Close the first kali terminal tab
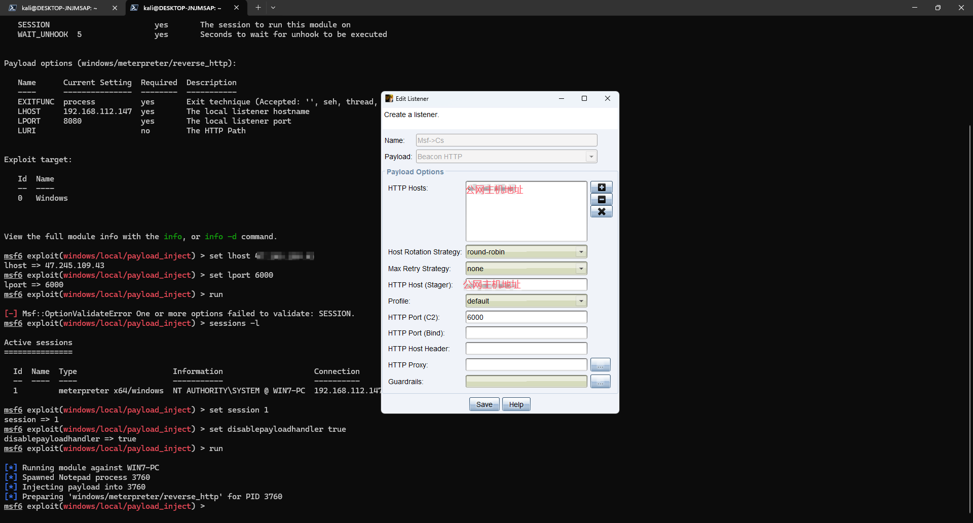 [115, 8]
